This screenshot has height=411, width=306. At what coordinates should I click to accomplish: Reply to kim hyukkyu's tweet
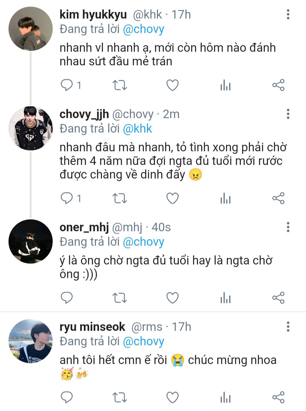pyautogui.click(x=67, y=85)
